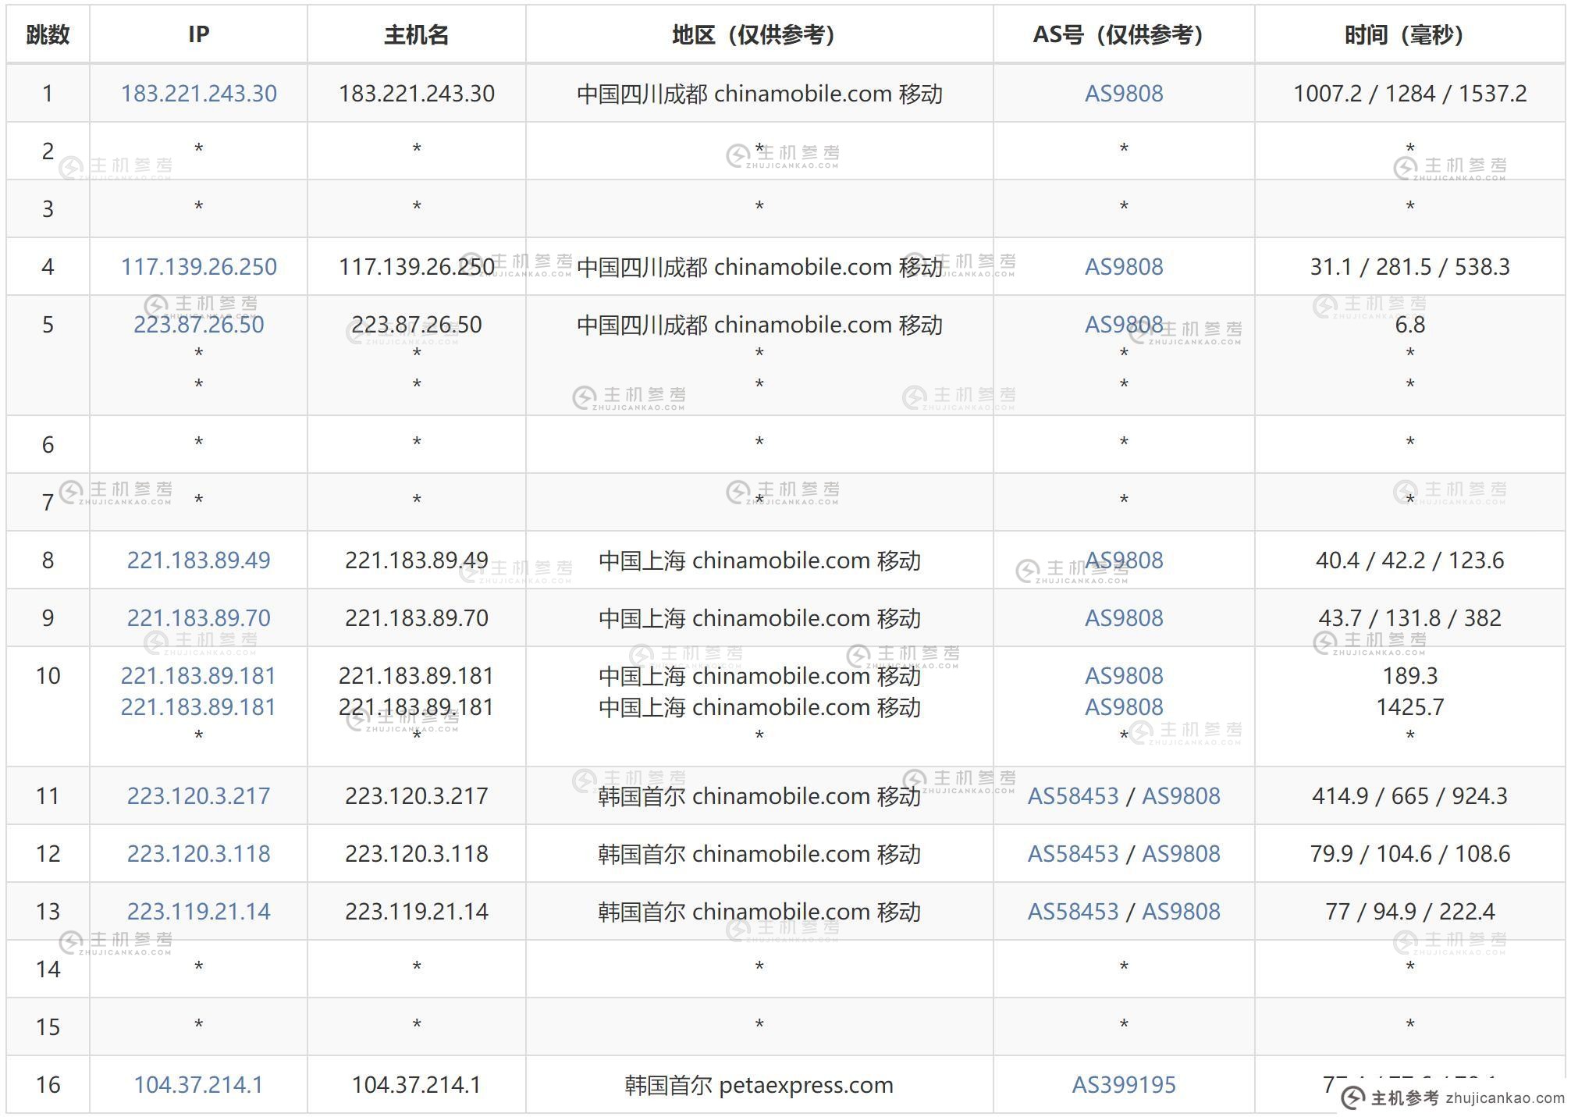This screenshot has width=1571, height=1117.
Task: Click time value 1425.7 in hop 10
Action: (x=1409, y=707)
